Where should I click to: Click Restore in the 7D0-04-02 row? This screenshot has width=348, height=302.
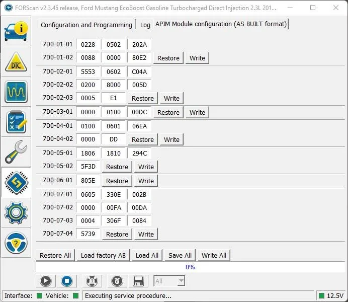point(142,139)
